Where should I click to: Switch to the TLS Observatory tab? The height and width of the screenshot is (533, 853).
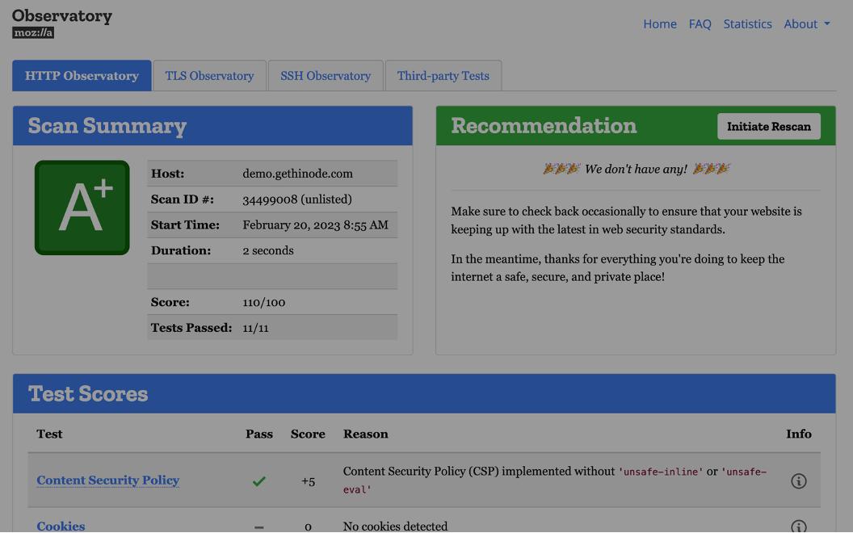click(x=209, y=76)
